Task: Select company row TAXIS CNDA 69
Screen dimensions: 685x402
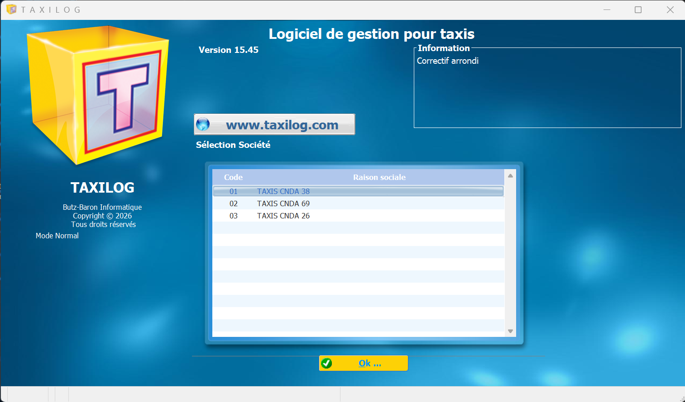Action: click(x=358, y=203)
